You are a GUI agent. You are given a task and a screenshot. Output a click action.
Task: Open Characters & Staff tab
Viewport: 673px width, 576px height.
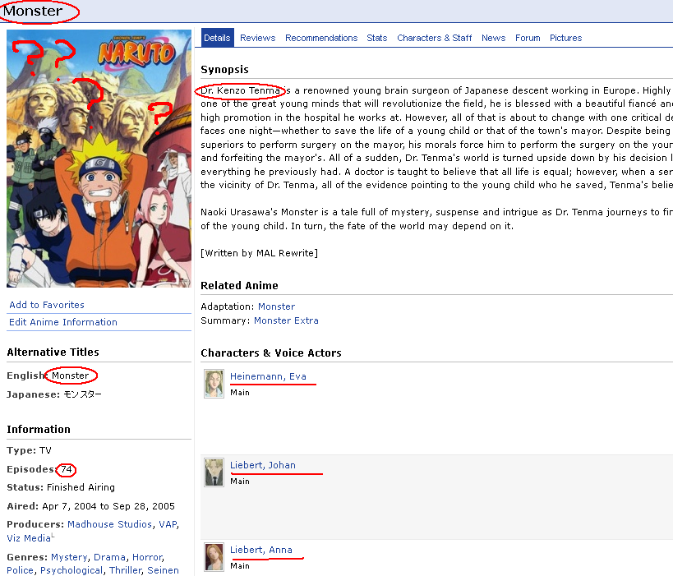[x=435, y=38]
